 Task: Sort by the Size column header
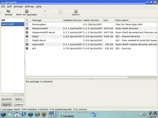click(x=109, y=20)
